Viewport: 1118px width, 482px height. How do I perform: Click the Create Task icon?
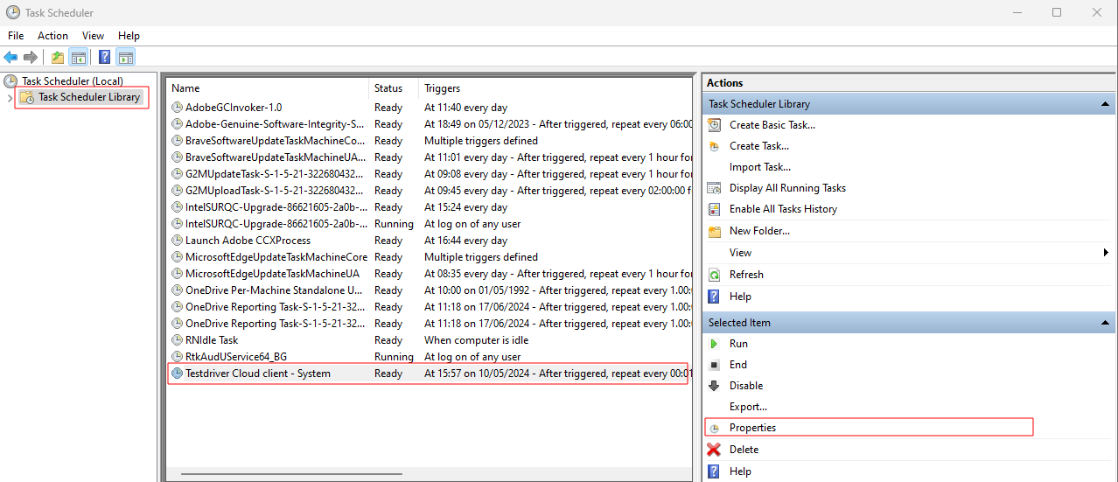point(715,146)
